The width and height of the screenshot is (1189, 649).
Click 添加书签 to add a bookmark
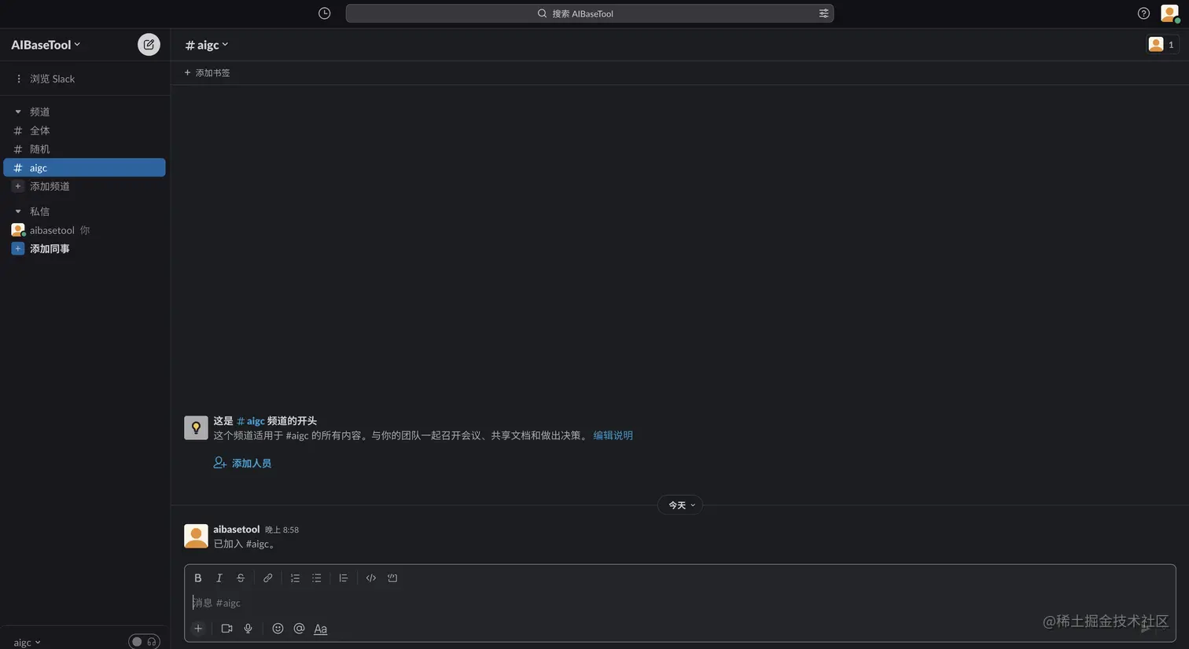tap(207, 73)
